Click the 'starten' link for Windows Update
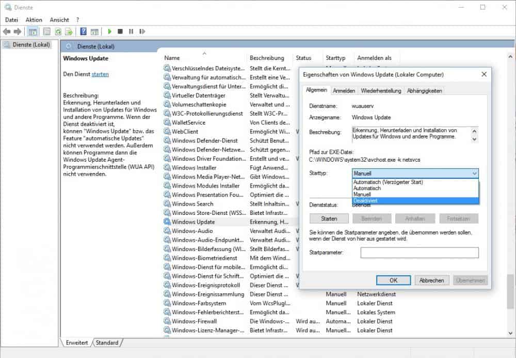516x358 pixels. point(100,74)
